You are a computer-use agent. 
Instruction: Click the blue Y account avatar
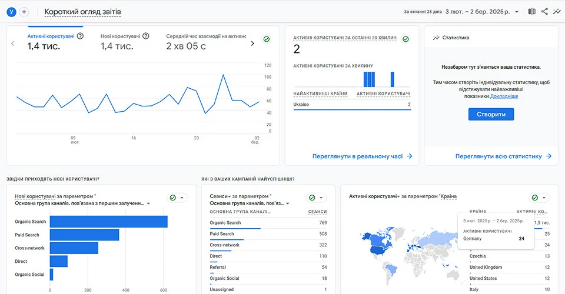12,12
